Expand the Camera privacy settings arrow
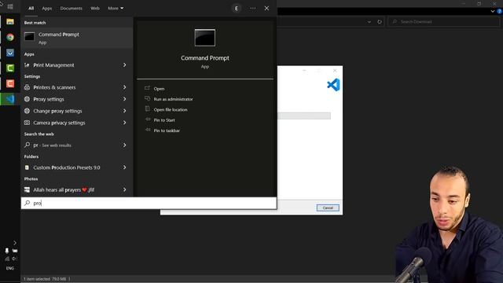The height and width of the screenshot is (283, 503). (124, 123)
